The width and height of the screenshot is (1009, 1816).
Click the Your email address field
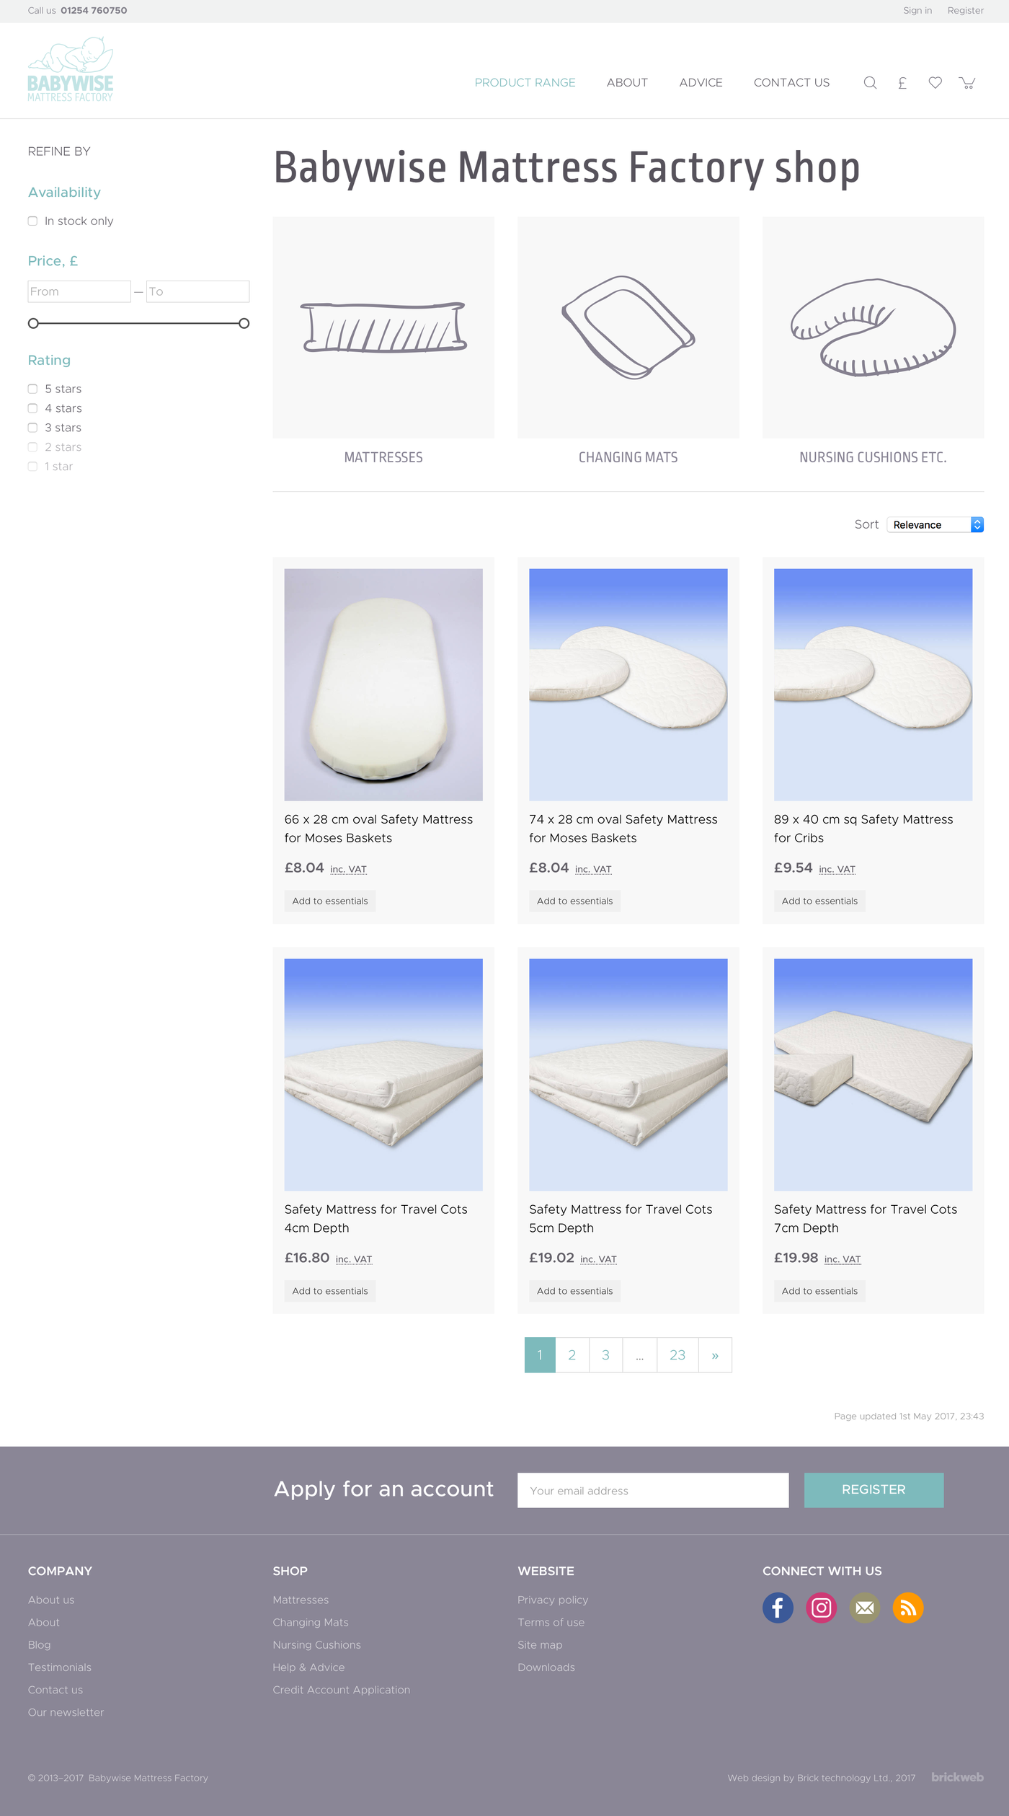(652, 1491)
